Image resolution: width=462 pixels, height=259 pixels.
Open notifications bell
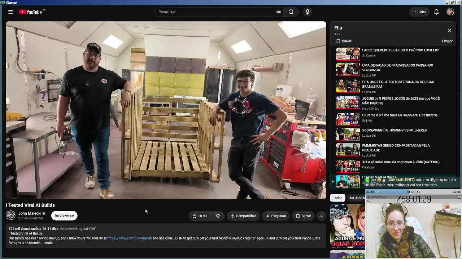point(436,12)
